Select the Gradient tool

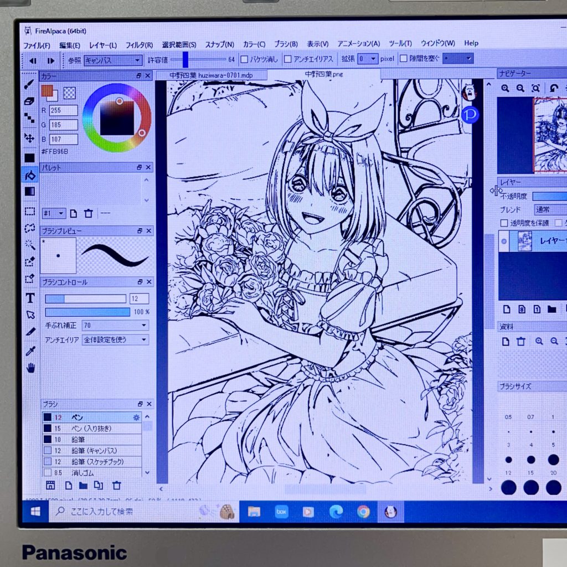click(30, 192)
